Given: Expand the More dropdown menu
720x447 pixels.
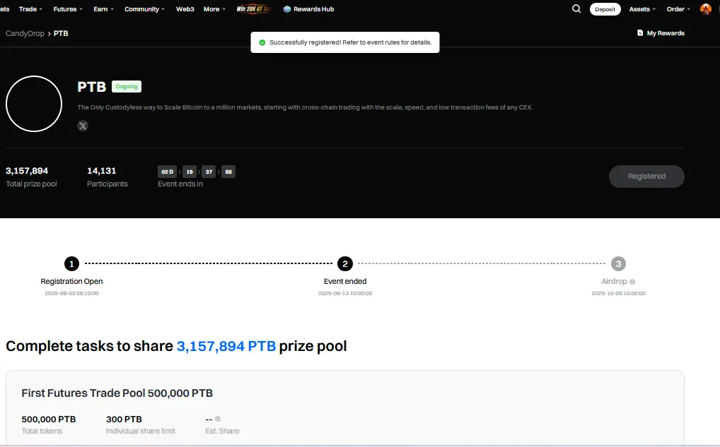Looking at the screenshot, I should [x=214, y=8].
